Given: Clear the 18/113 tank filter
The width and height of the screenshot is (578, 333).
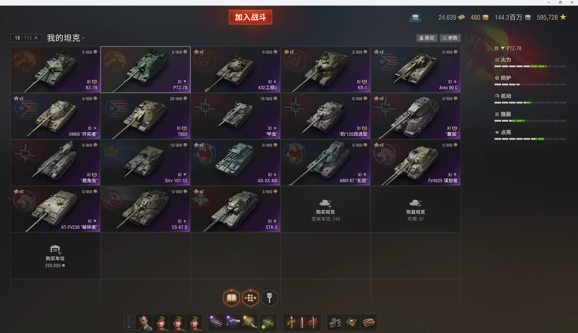Looking at the screenshot, I should [36, 38].
